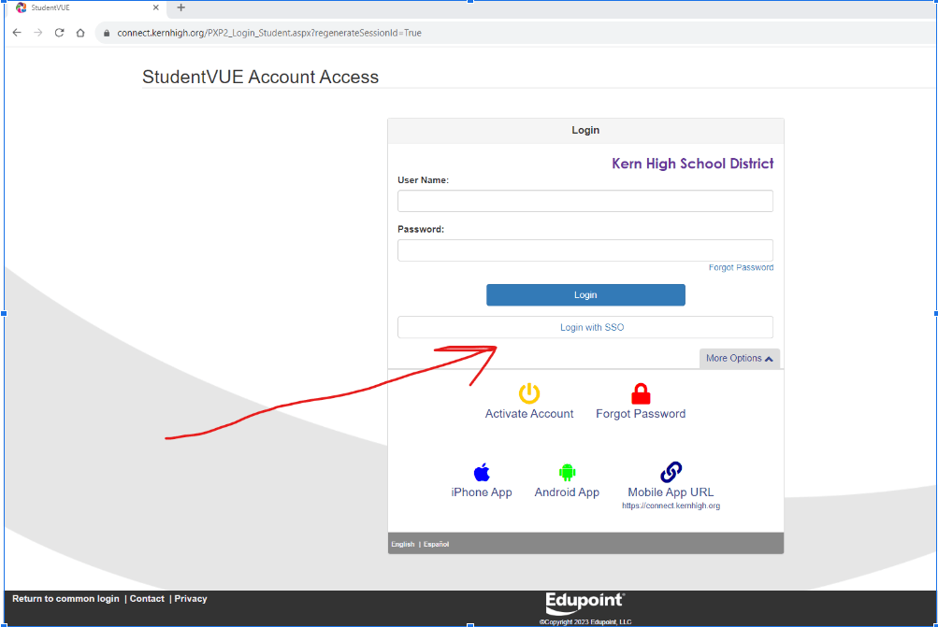
Task: Click the StudentVUE Account Access title
Action: click(x=260, y=77)
